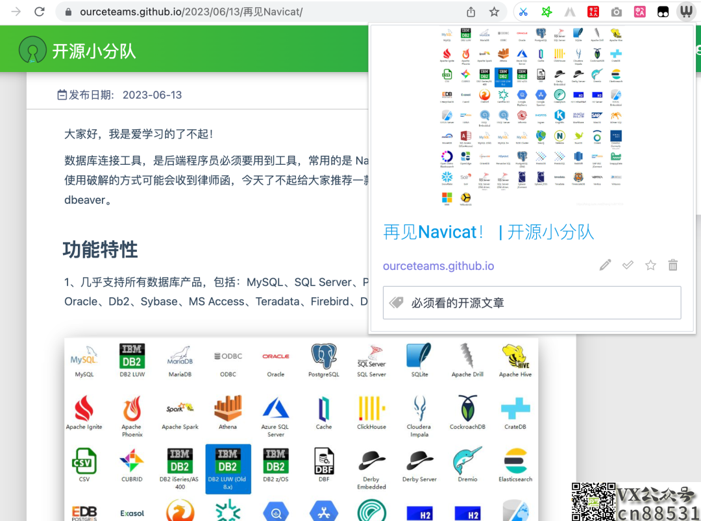
Task: Bookmark this page with the star icon
Action: click(x=494, y=12)
